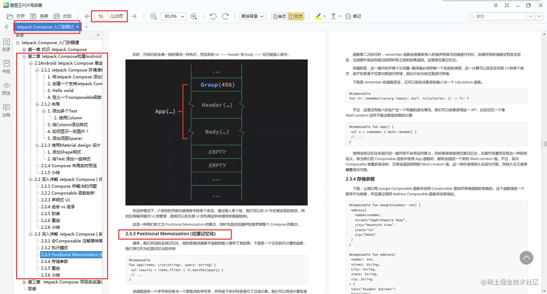Select the text underline T tool
Screen dimensions: 547x294
pyautogui.click(x=333, y=16)
